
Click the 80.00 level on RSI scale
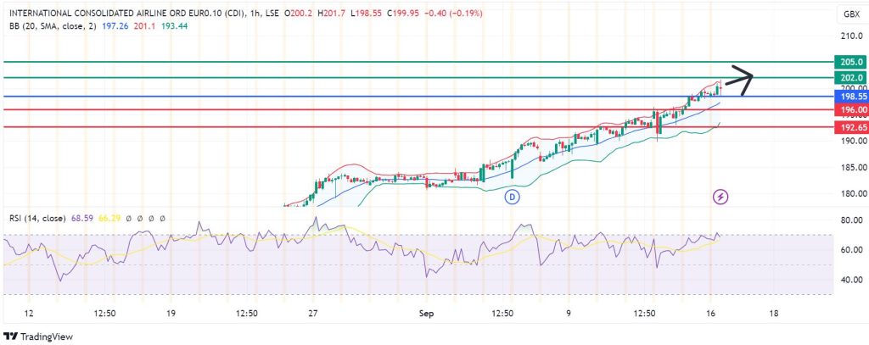[849, 220]
